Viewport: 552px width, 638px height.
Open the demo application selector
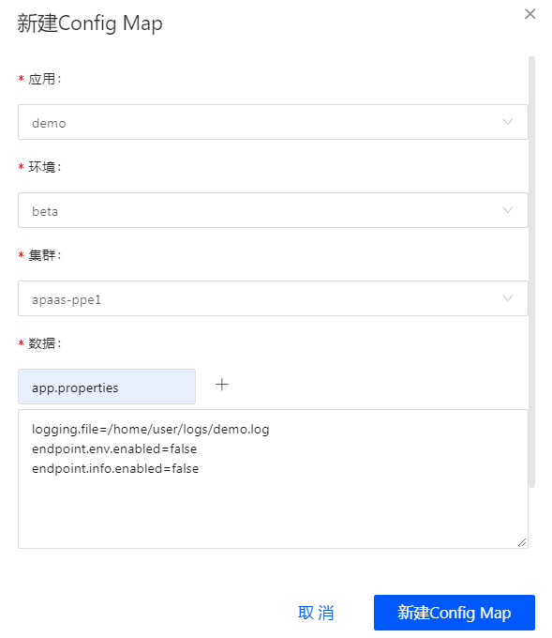tap(273, 122)
